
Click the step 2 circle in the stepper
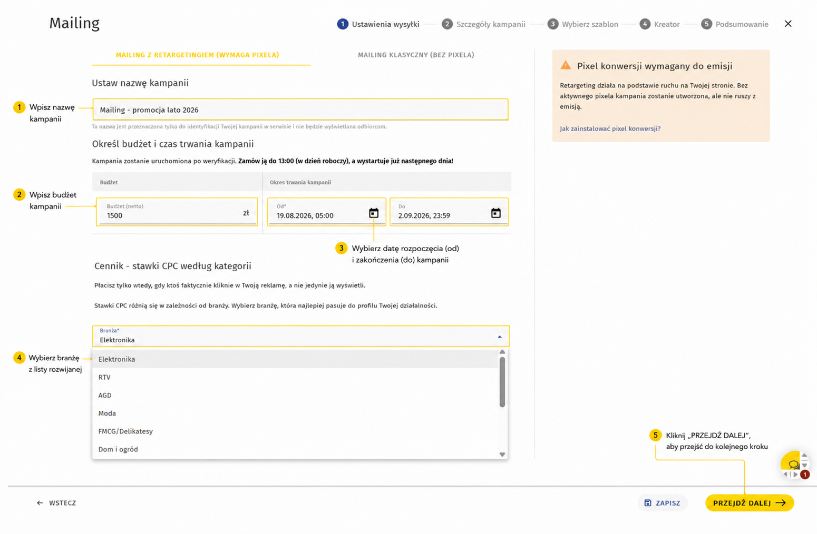[x=447, y=24]
